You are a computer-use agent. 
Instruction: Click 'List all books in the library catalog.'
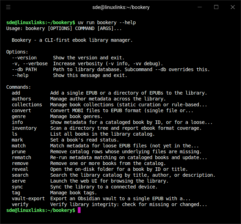point(102,134)
